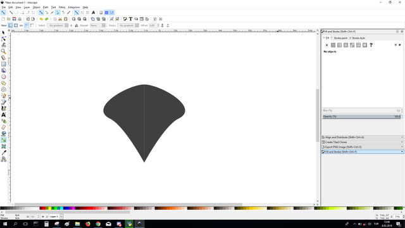Switch to Stroke paint tab
The width and height of the screenshot is (405, 228).
tap(339, 38)
